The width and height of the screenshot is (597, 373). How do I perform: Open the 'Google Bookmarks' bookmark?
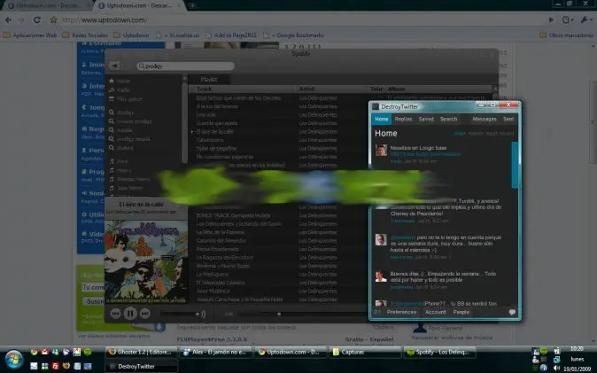[x=293, y=35]
